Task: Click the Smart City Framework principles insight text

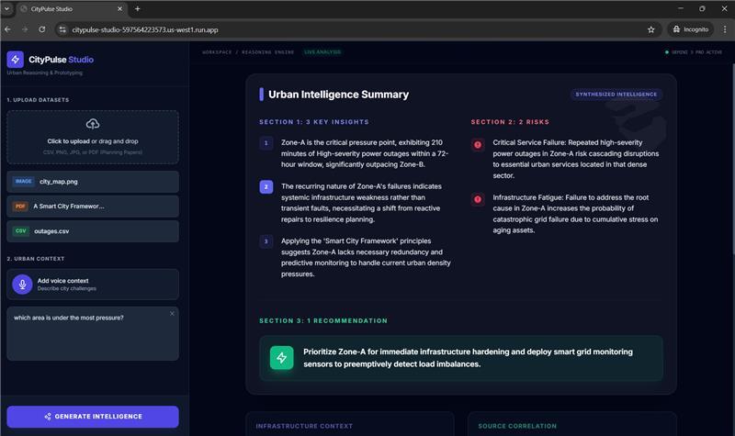Action: pos(366,258)
